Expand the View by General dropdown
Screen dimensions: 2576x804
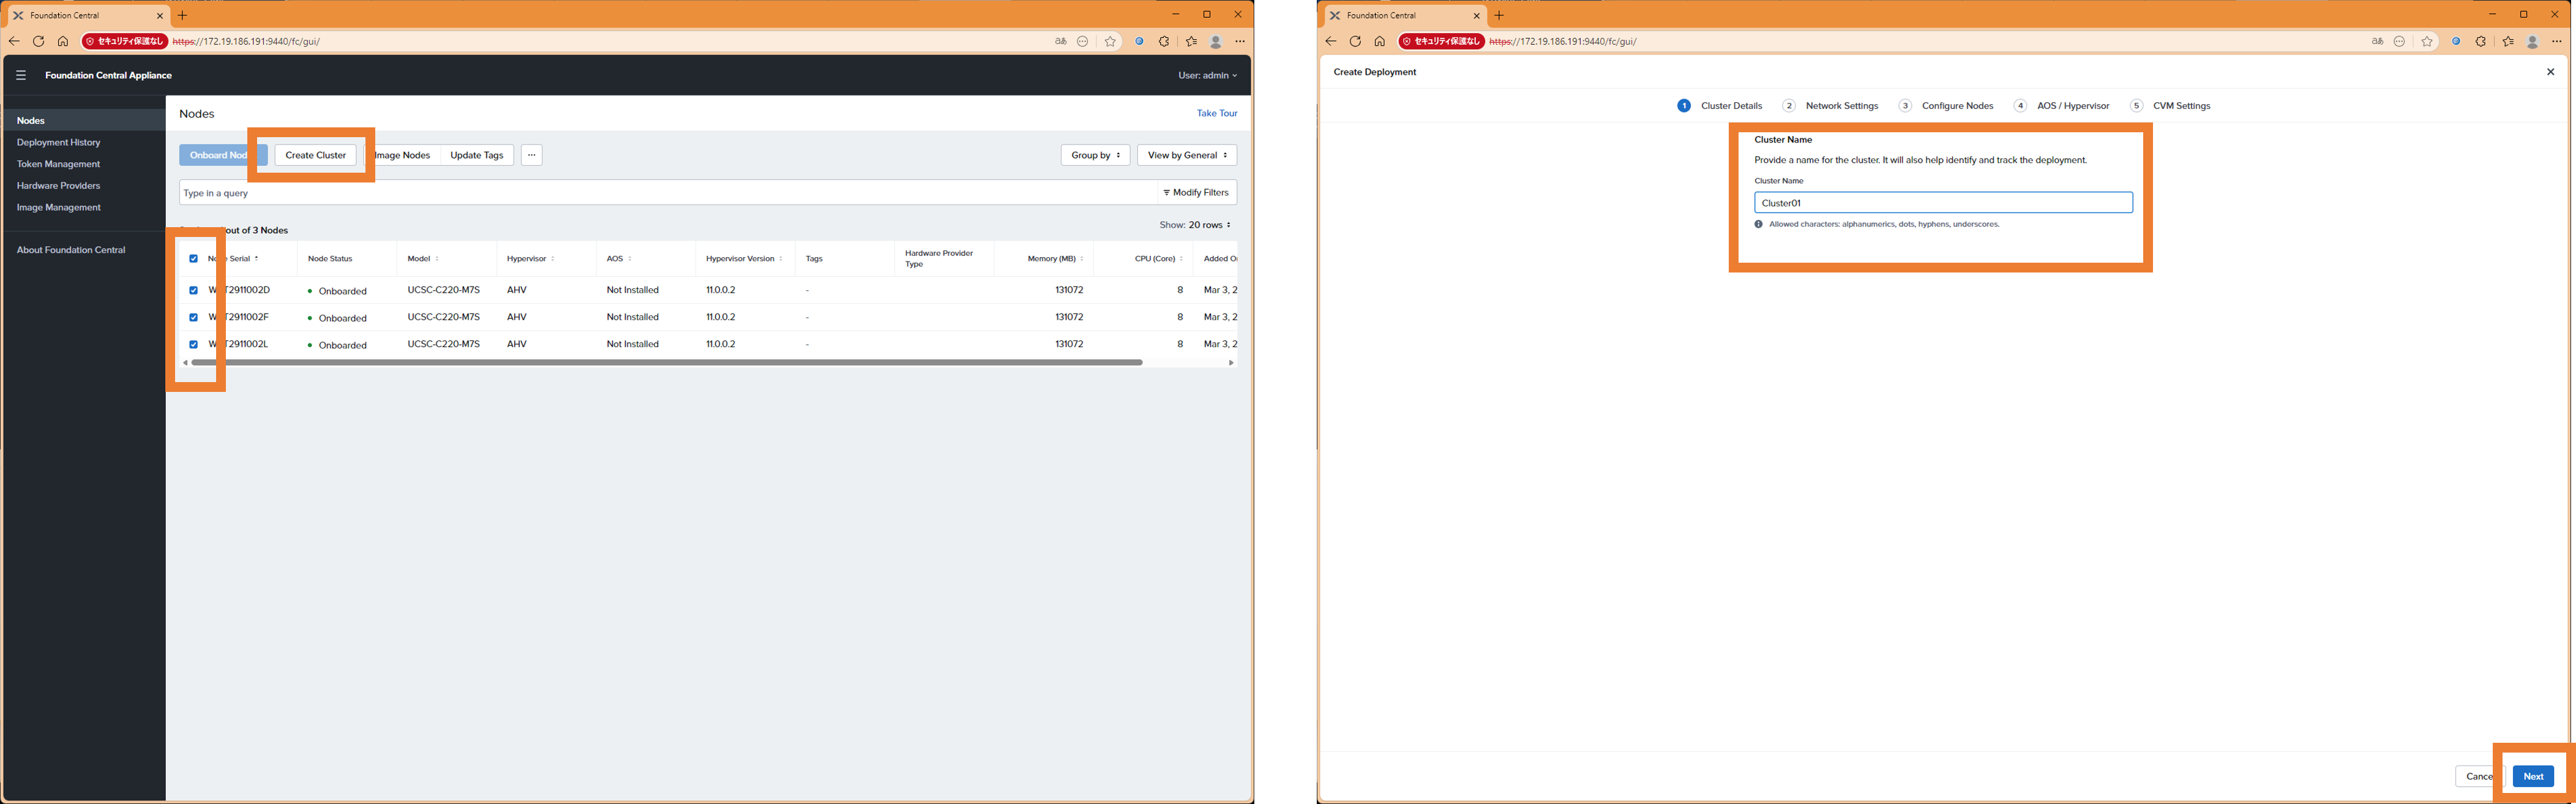(1186, 155)
